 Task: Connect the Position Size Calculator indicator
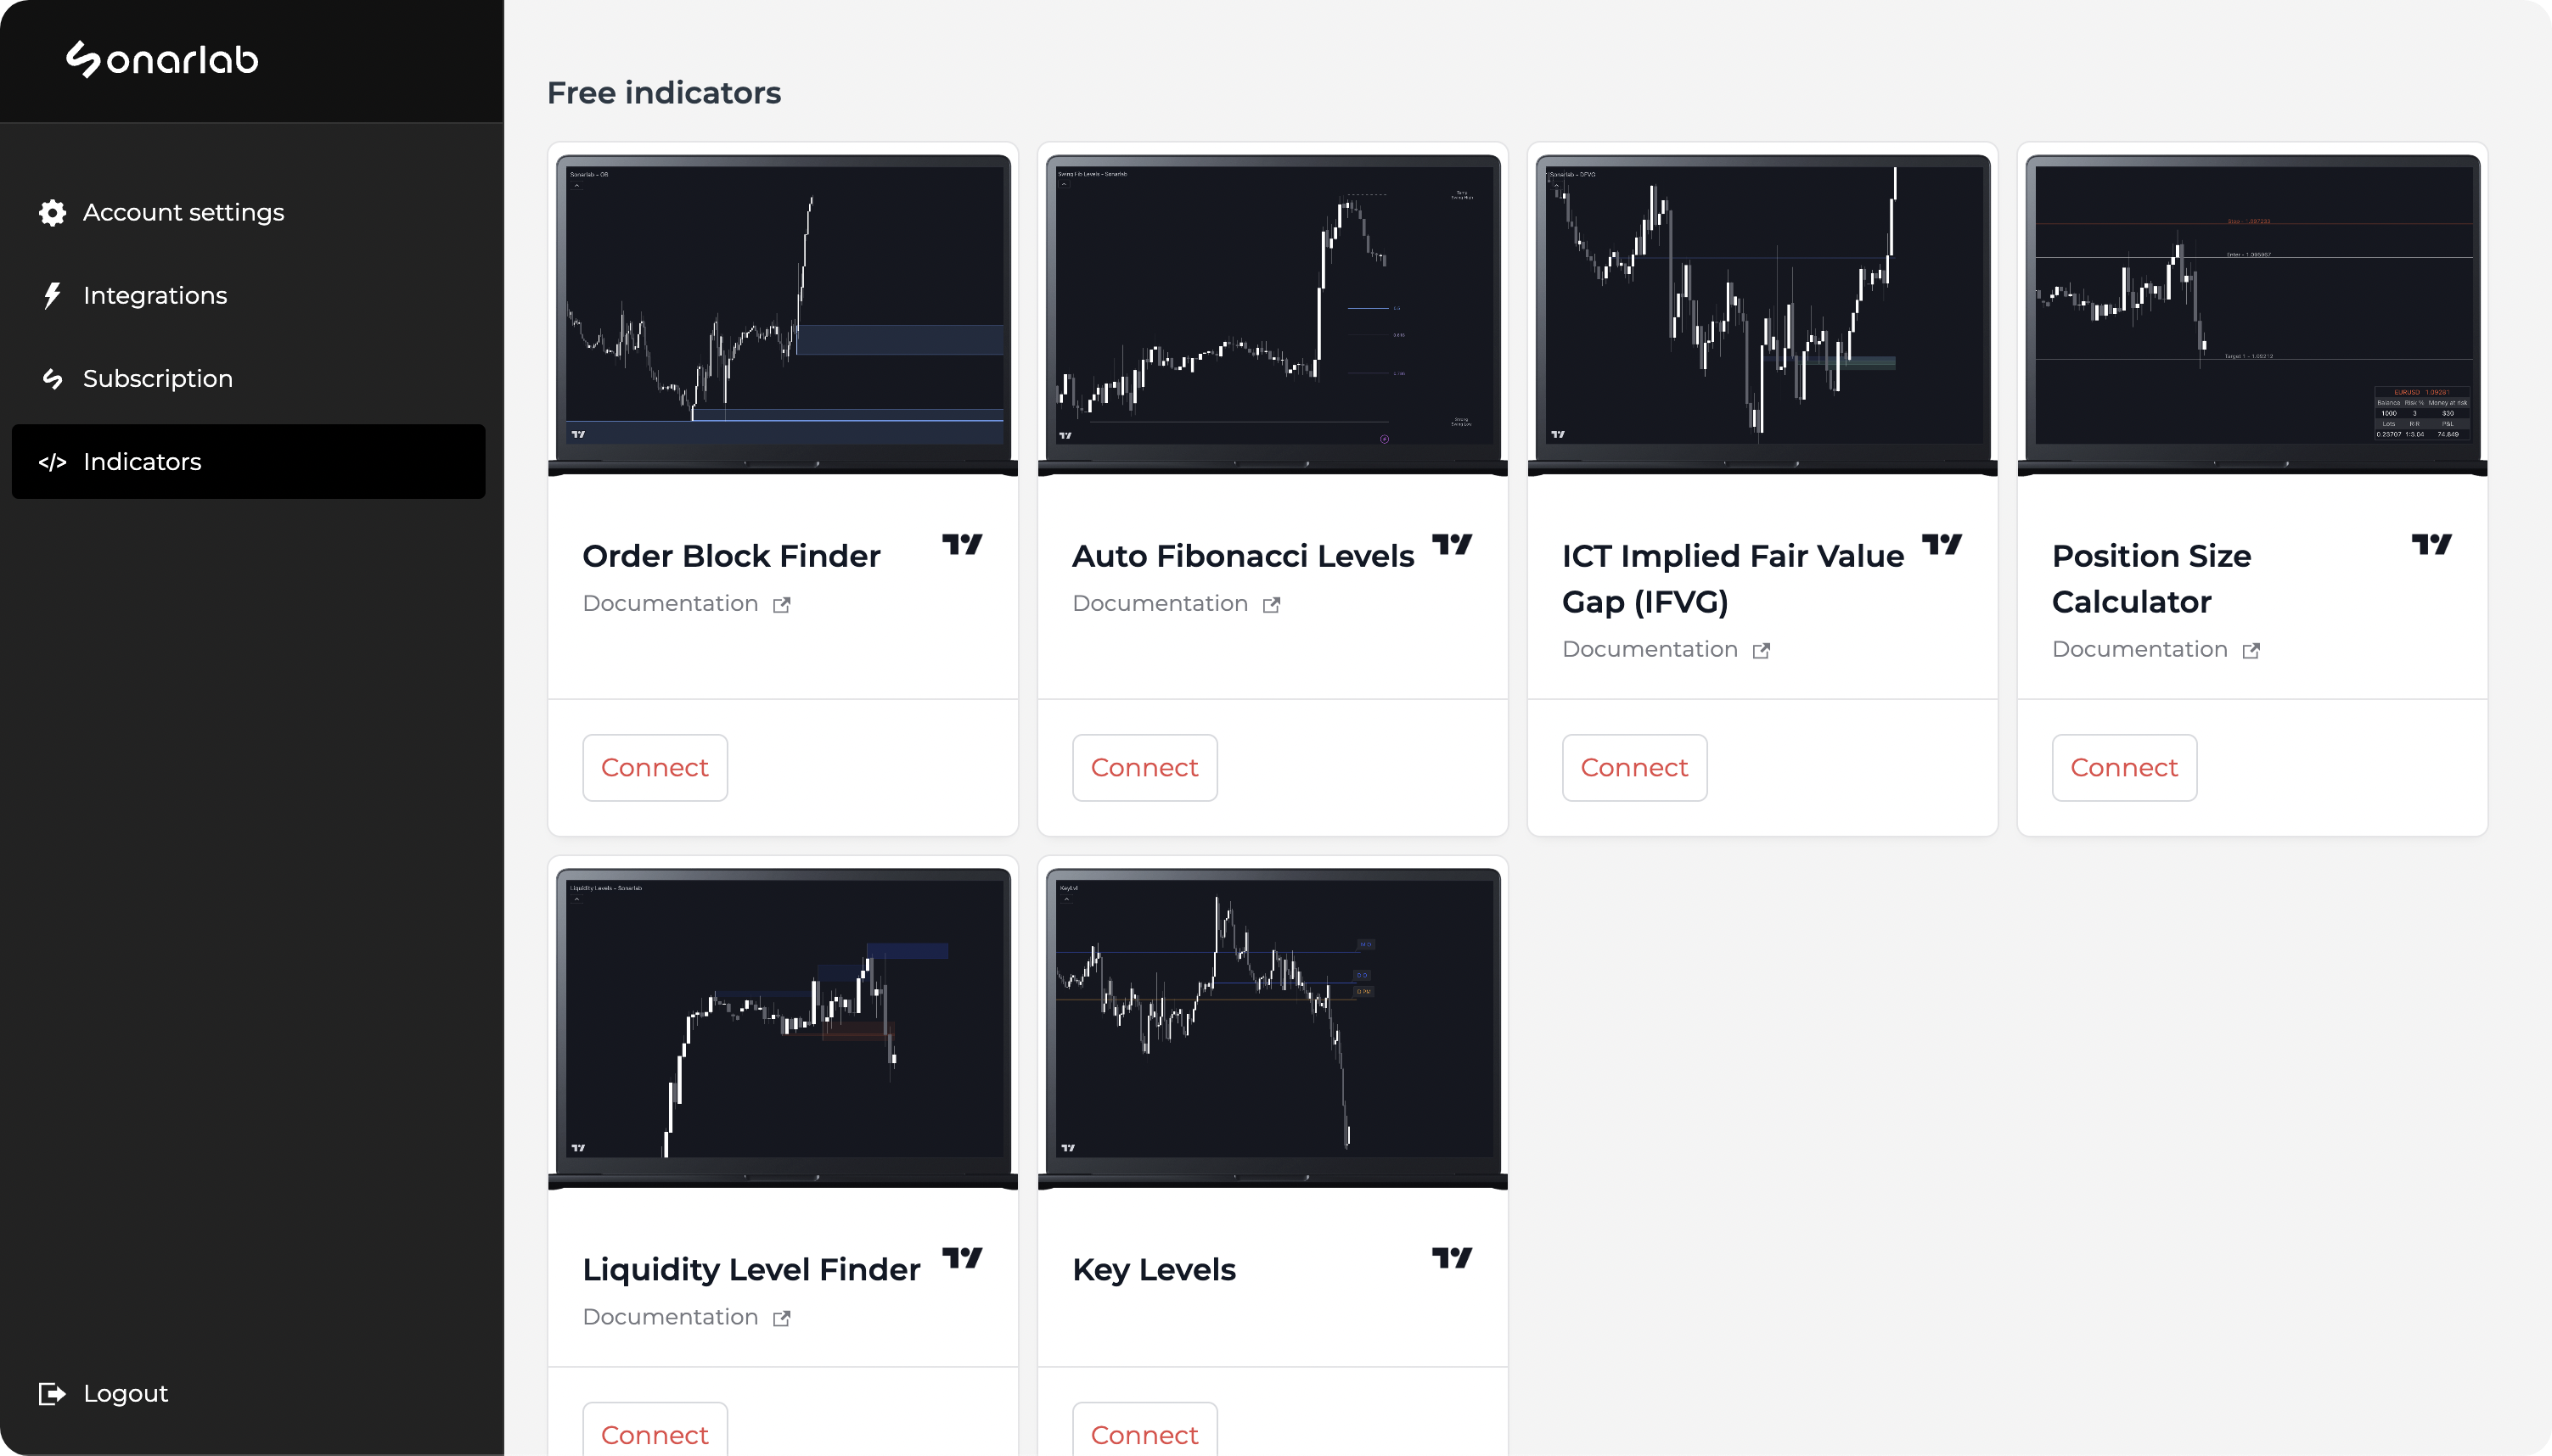point(2124,768)
